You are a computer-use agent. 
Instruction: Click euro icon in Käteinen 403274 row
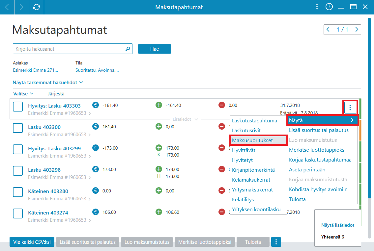pos(96,212)
